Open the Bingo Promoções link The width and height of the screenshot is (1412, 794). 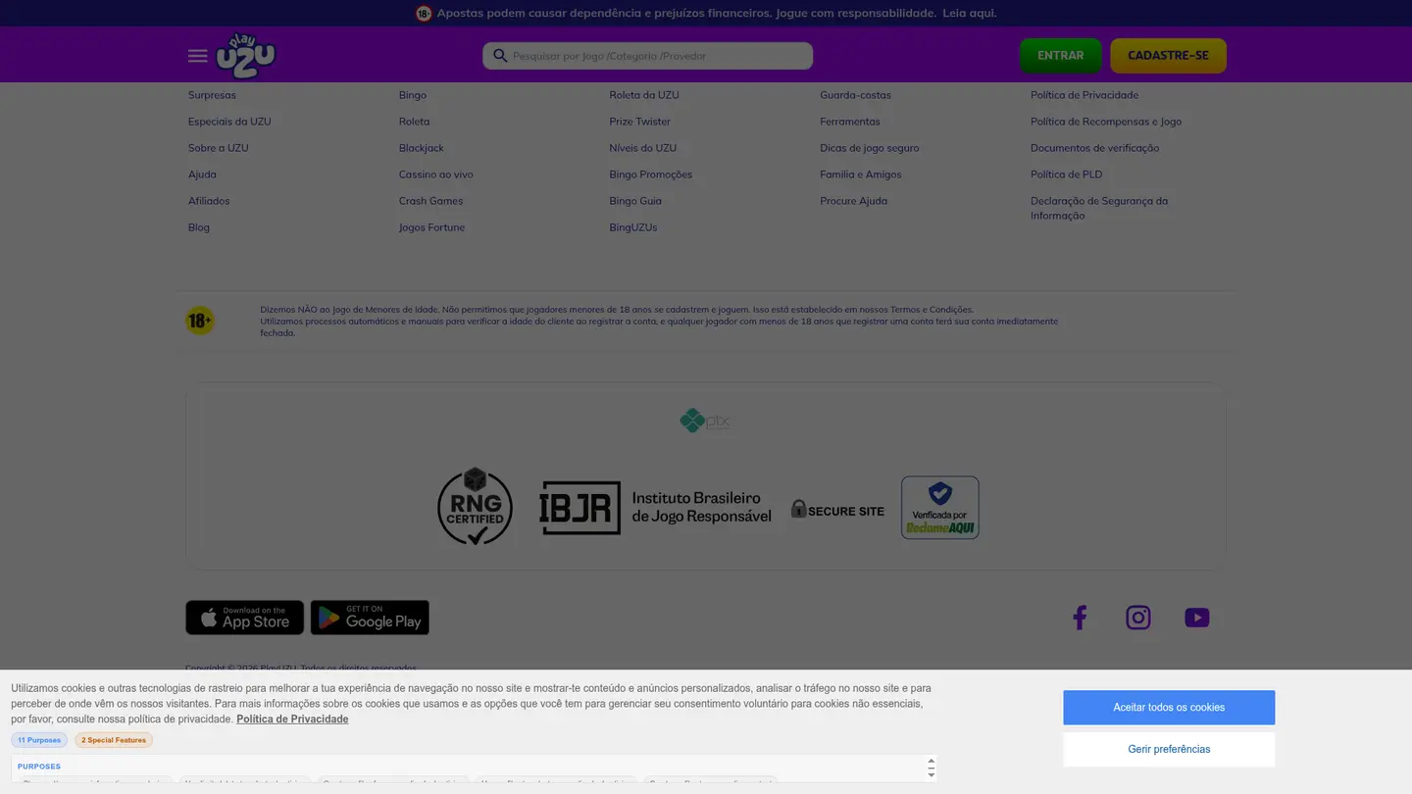coord(651,174)
